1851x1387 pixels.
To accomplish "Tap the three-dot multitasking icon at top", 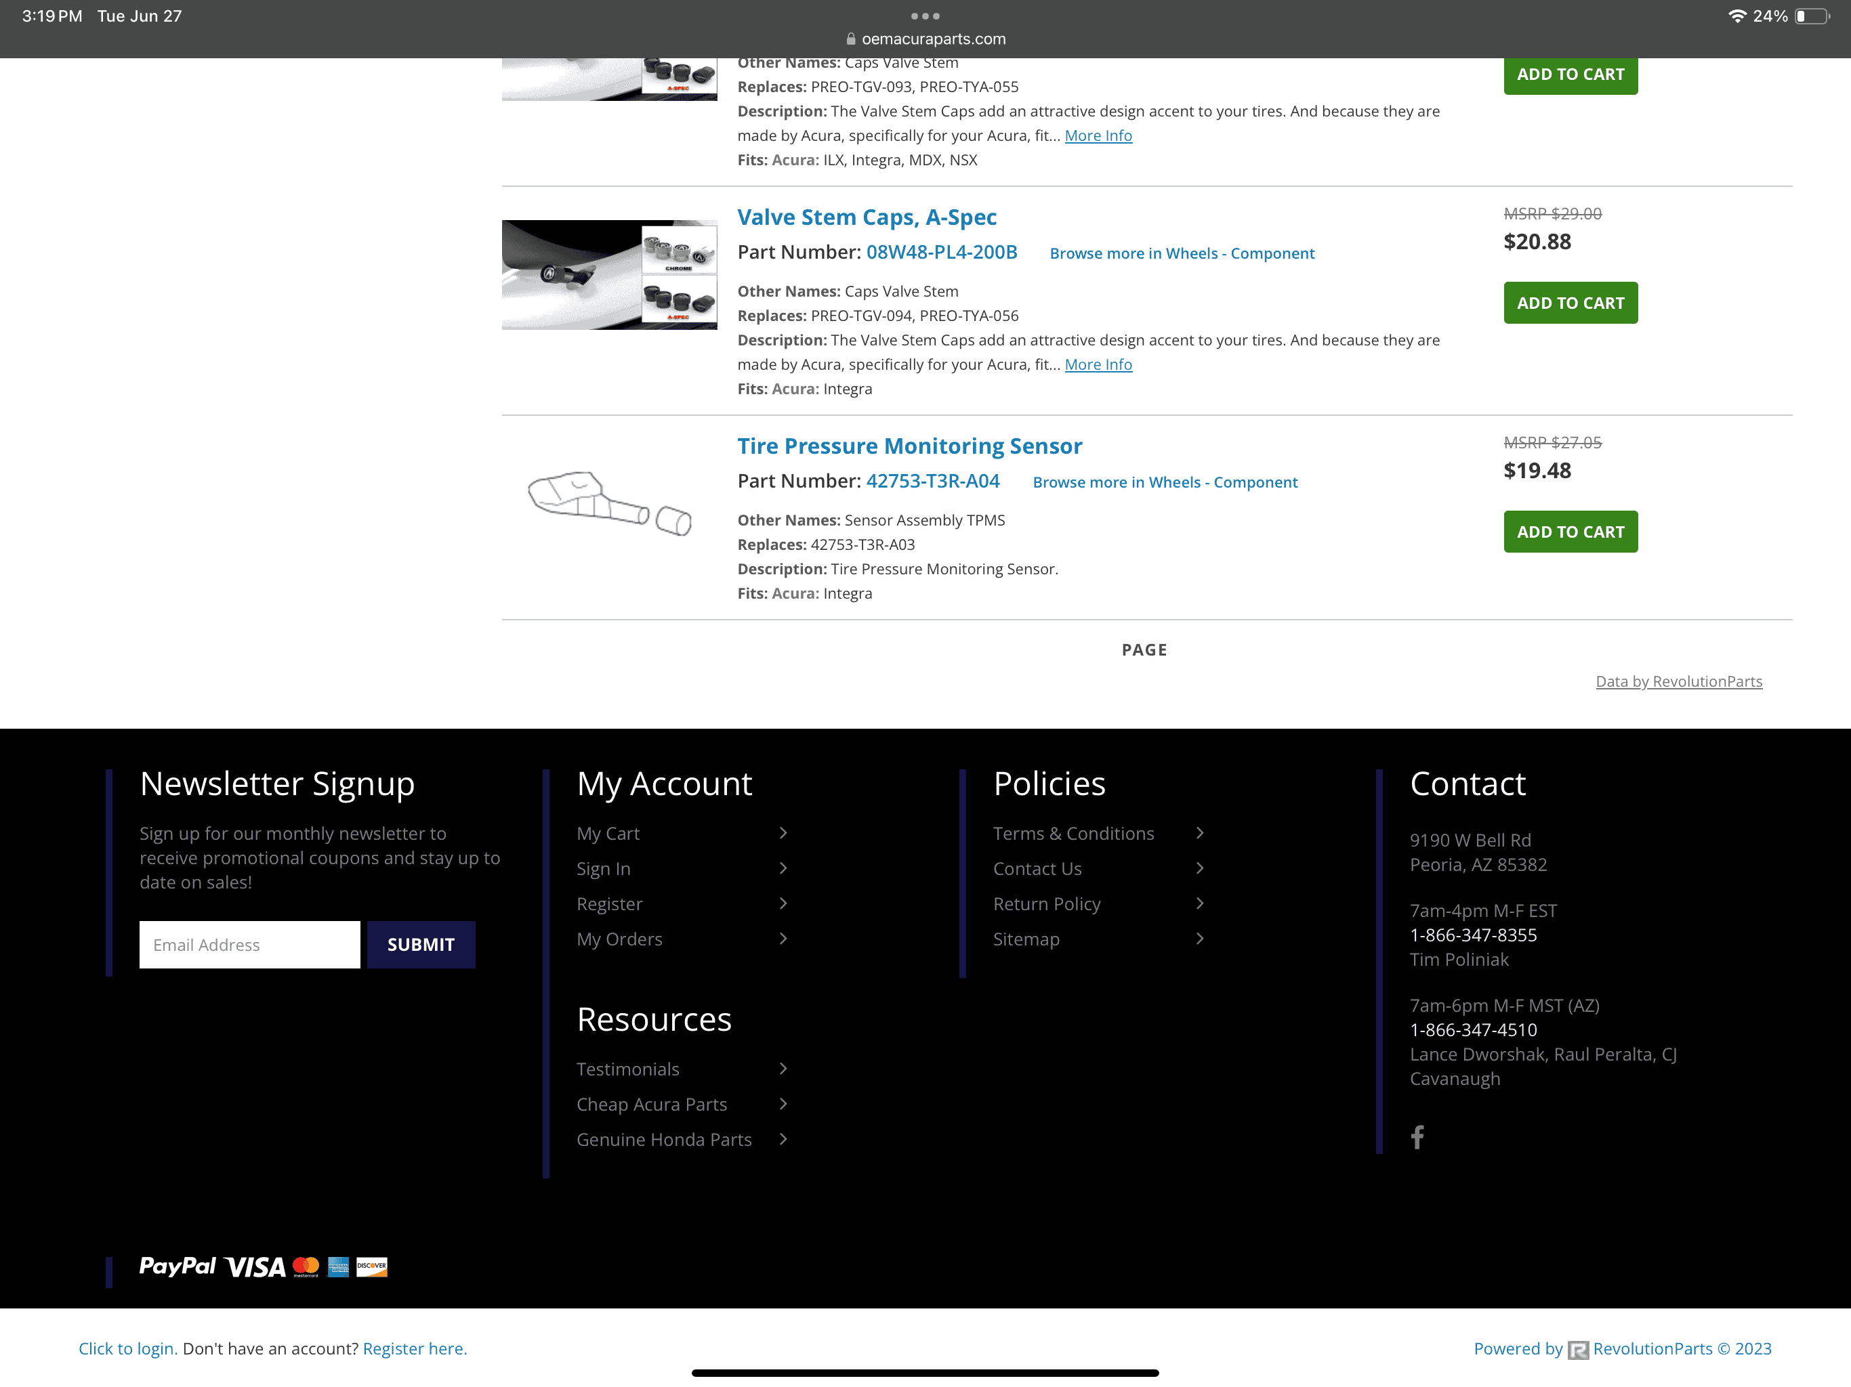I will (925, 16).
